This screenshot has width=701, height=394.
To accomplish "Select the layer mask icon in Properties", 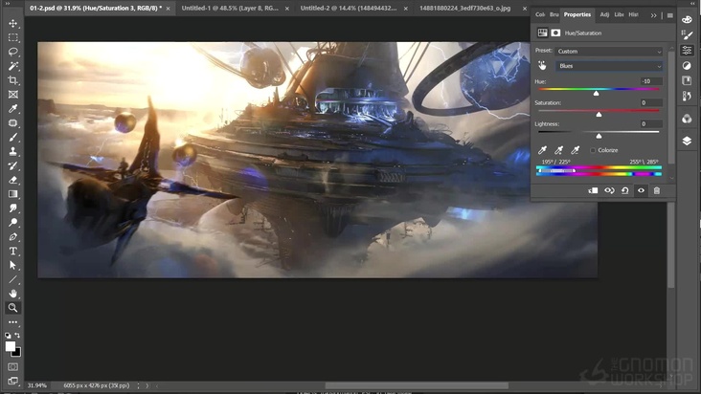I will (555, 33).
